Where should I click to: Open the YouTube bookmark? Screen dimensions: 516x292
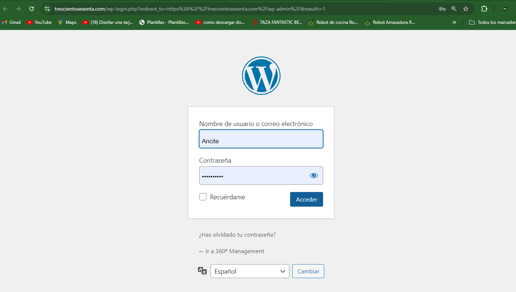(x=40, y=22)
